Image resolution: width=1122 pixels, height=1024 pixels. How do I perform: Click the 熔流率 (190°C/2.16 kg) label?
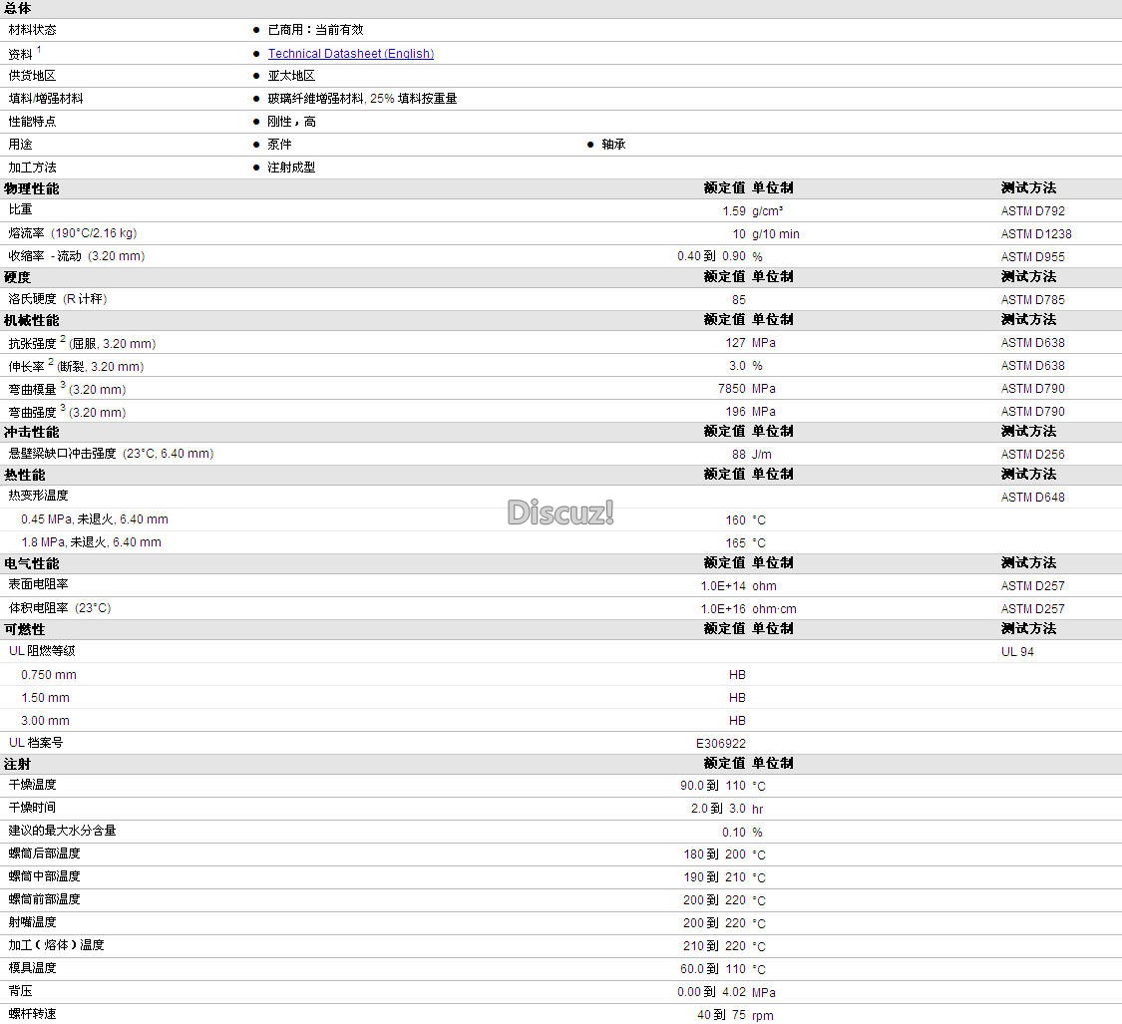[x=72, y=233]
